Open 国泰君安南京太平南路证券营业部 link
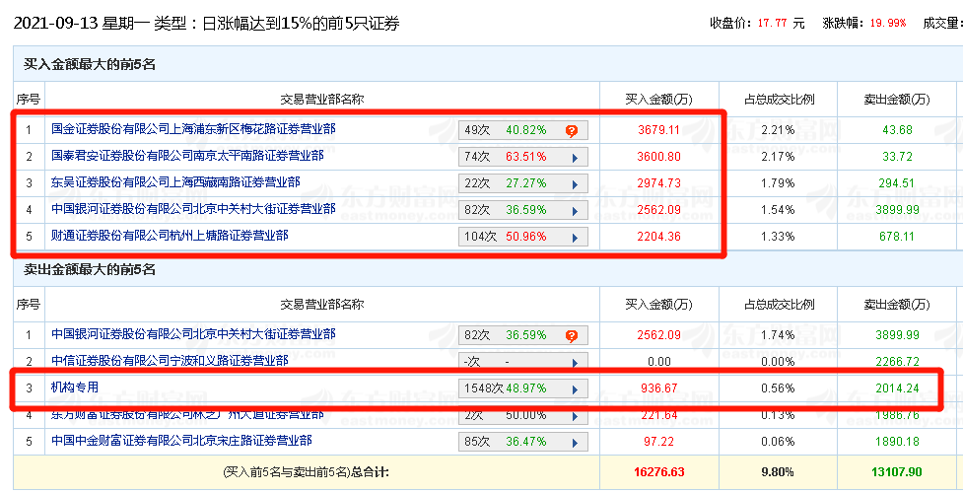 [x=187, y=156]
